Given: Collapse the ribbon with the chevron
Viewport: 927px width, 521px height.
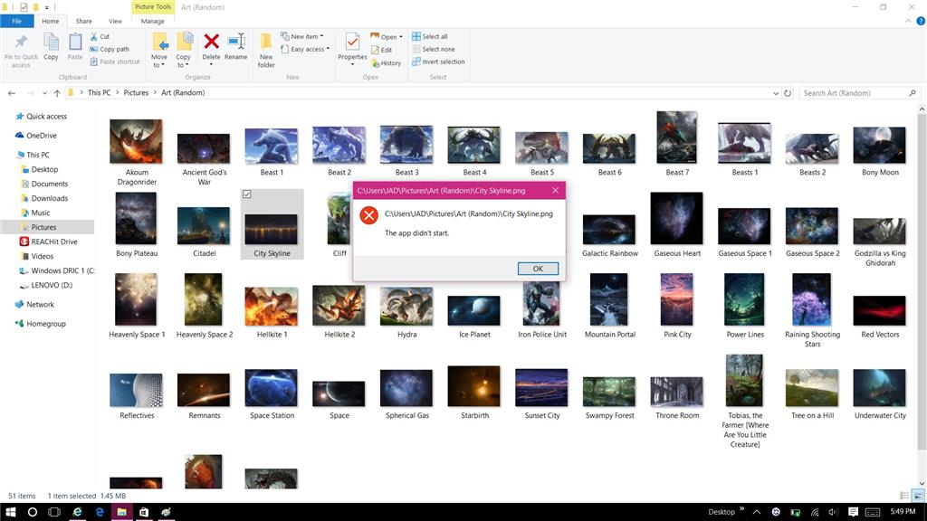Looking at the screenshot, I should click(x=908, y=22).
